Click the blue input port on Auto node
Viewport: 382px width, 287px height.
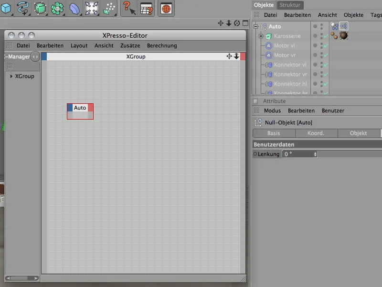click(x=70, y=108)
